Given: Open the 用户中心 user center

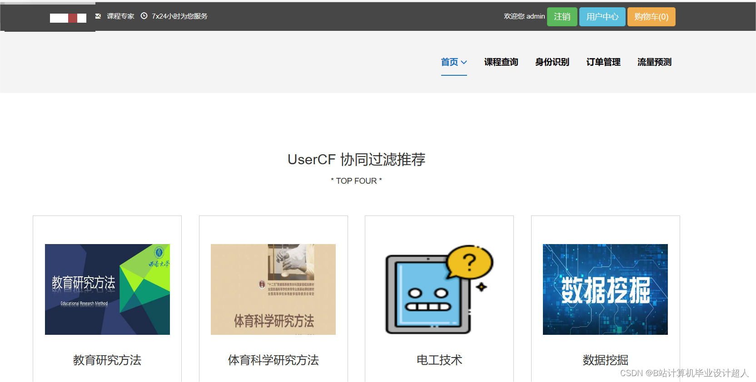Looking at the screenshot, I should tap(602, 17).
